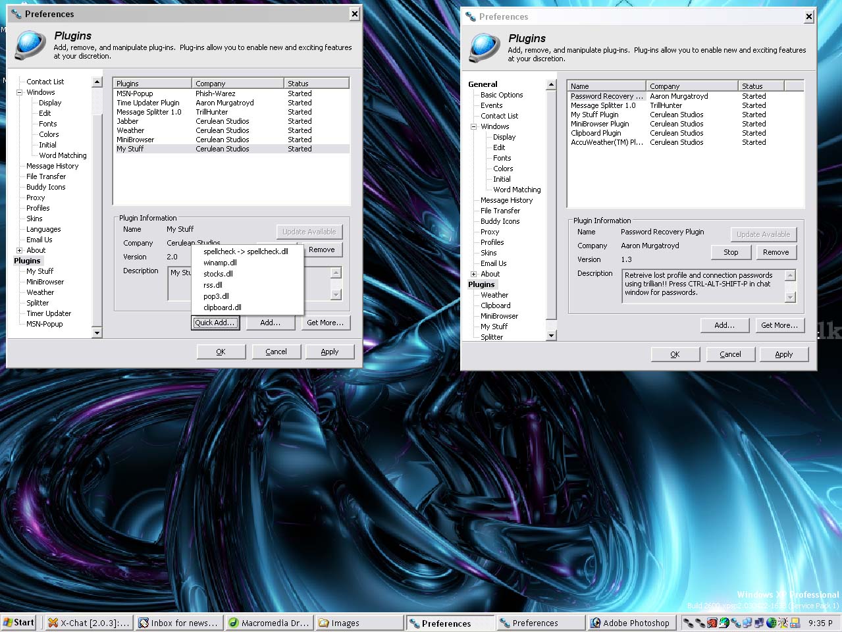Screen dimensions: 842x632
Task: Click the Macromedia Dreamweaver taskbar icon
Action: pyautogui.click(x=233, y=623)
